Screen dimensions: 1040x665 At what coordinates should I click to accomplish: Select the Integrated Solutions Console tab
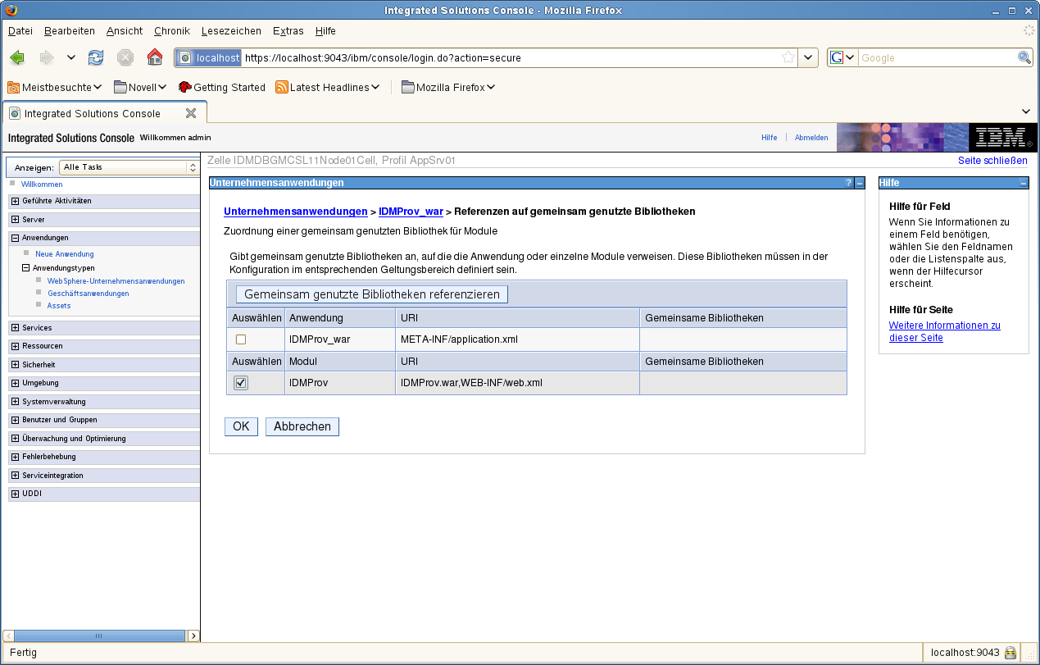[103, 113]
